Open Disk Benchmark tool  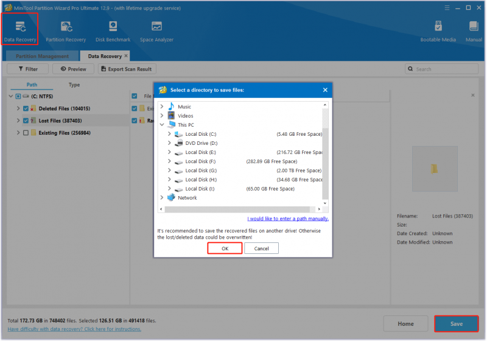(x=113, y=31)
